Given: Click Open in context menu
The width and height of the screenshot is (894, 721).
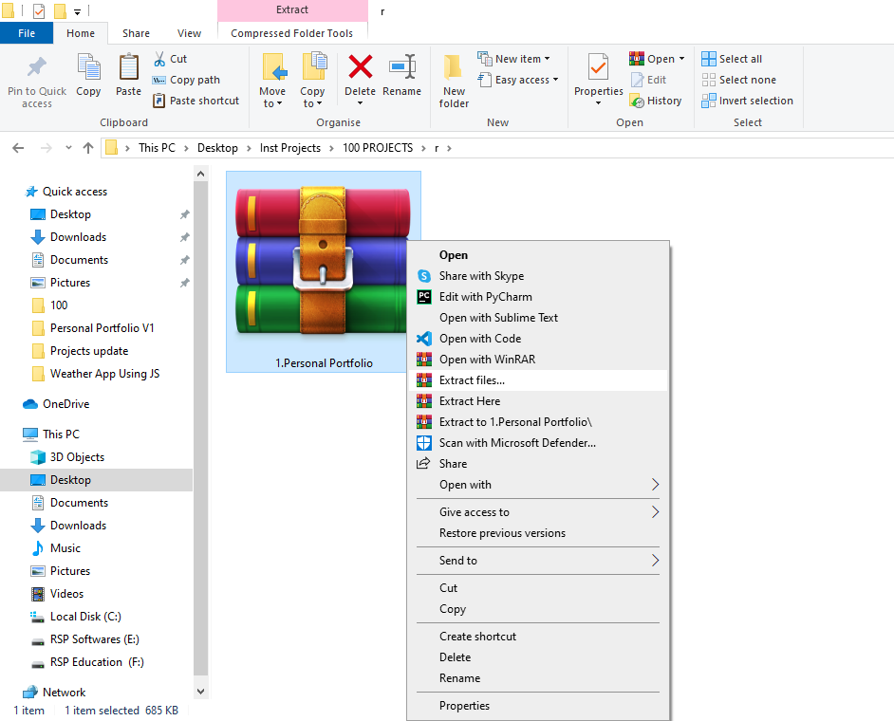Looking at the screenshot, I should pos(538,255).
